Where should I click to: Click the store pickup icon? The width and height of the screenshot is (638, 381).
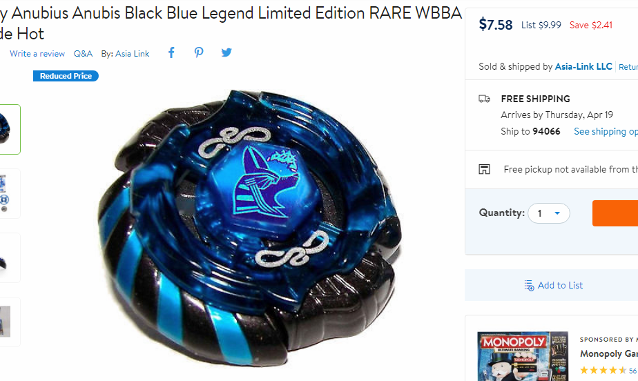(x=484, y=169)
